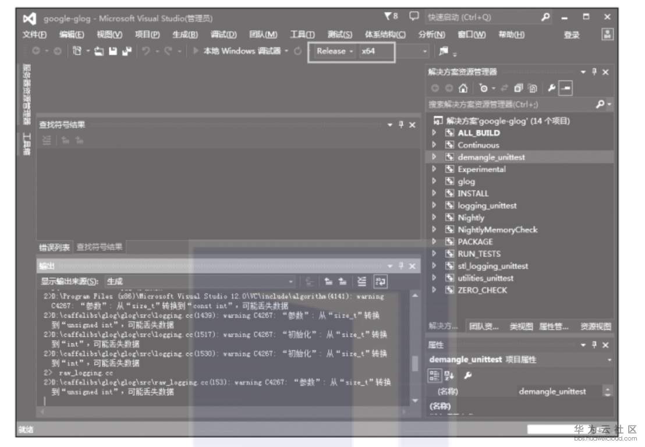Open Properties panel object dropdown arrow

pyautogui.click(x=609, y=360)
